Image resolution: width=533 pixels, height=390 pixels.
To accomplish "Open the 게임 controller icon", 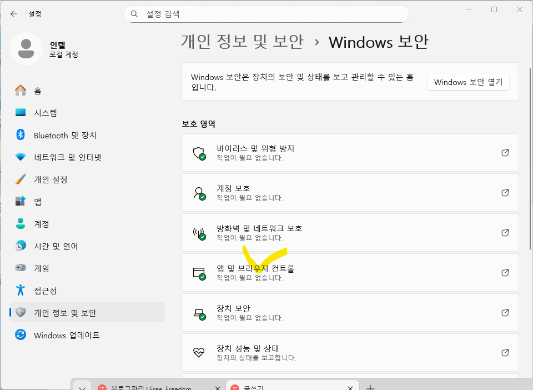I will click(x=21, y=268).
